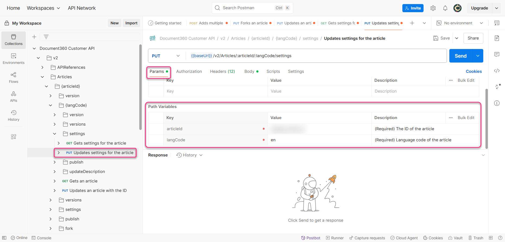Image resolution: width=505 pixels, height=242 pixels.
Task: Open the documentation icon in right sidebar
Action: pos(497,38)
